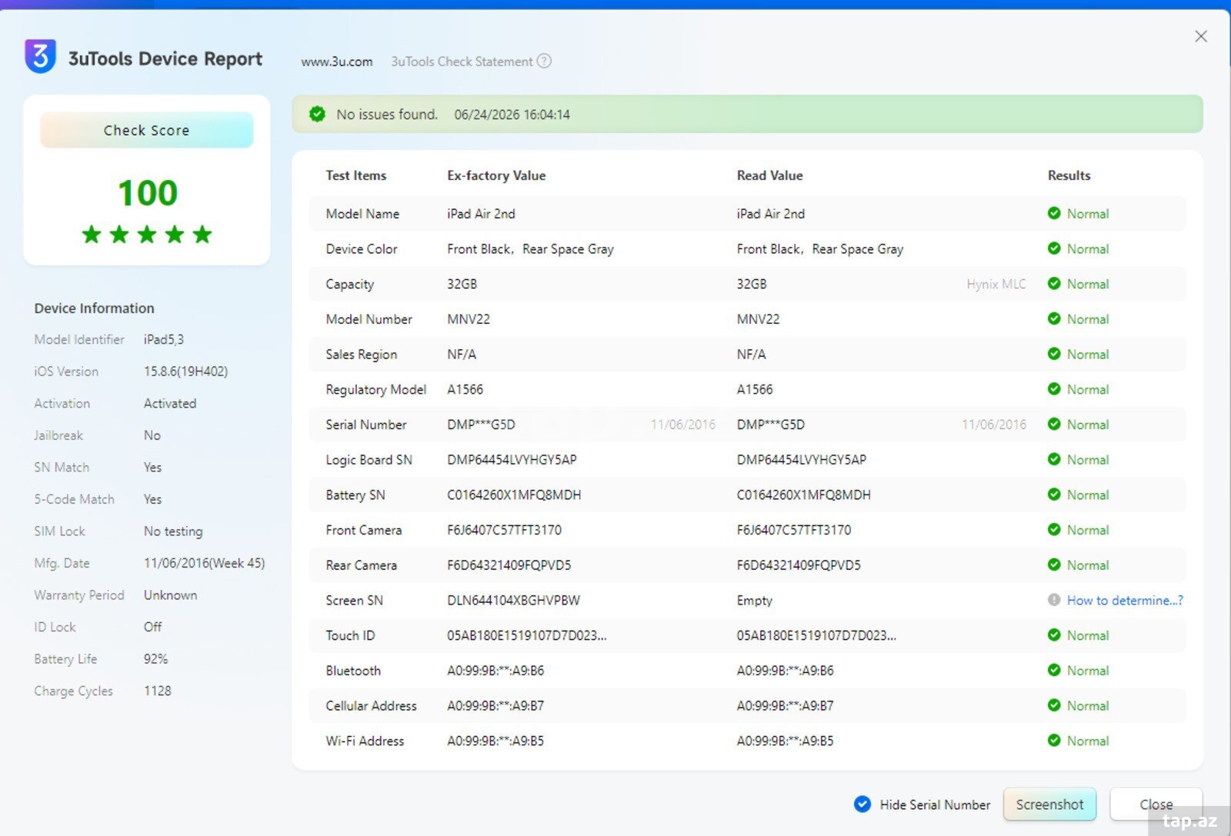Viewport: 1231px width, 836px height.
Task: Open the www.3u.com link
Action: [x=337, y=62]
